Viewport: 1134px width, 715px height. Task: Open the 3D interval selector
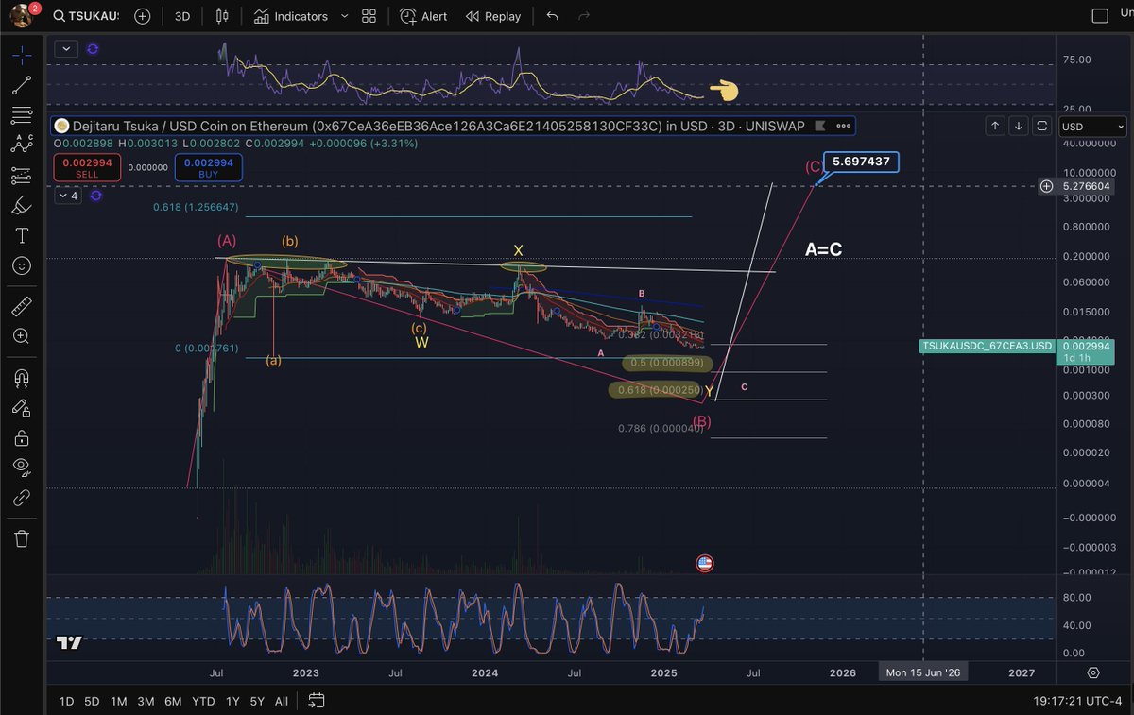pyautogui.click(x=183, y=16)
